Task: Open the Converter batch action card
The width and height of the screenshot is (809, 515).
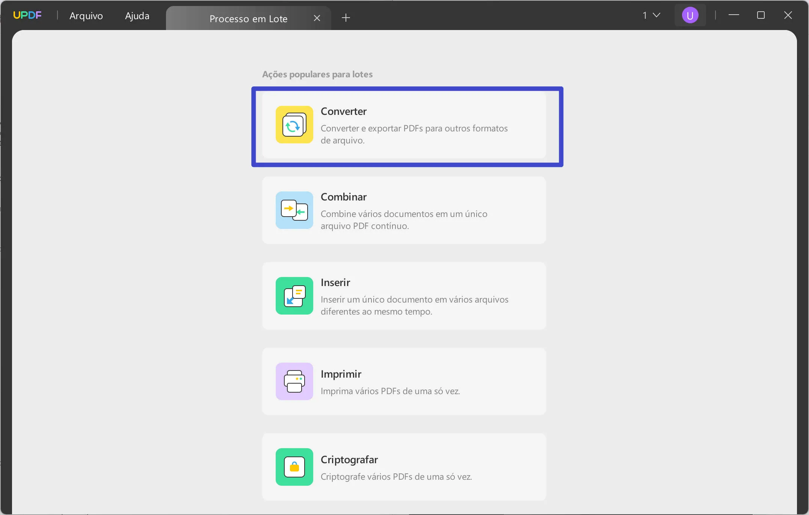Action: click(407, 126)
